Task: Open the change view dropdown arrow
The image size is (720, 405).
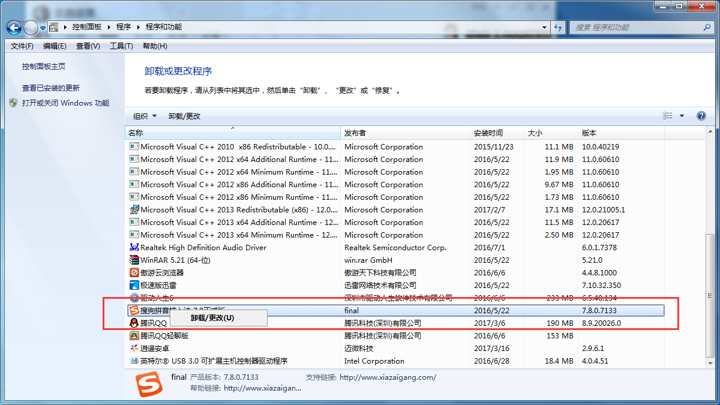Action: (683, 115)
